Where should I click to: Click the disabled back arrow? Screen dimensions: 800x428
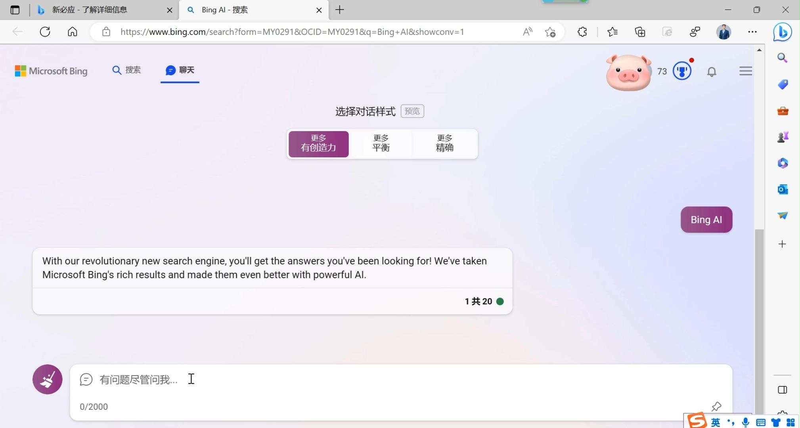[17, 32]
